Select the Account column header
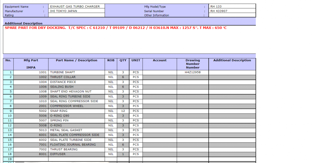Screen dimensions: 312x163 [160, 61]
